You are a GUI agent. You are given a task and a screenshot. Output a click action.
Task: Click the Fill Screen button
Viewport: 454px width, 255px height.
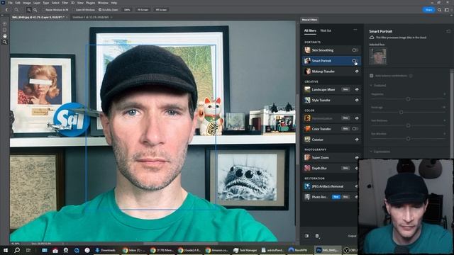point(161,10)
